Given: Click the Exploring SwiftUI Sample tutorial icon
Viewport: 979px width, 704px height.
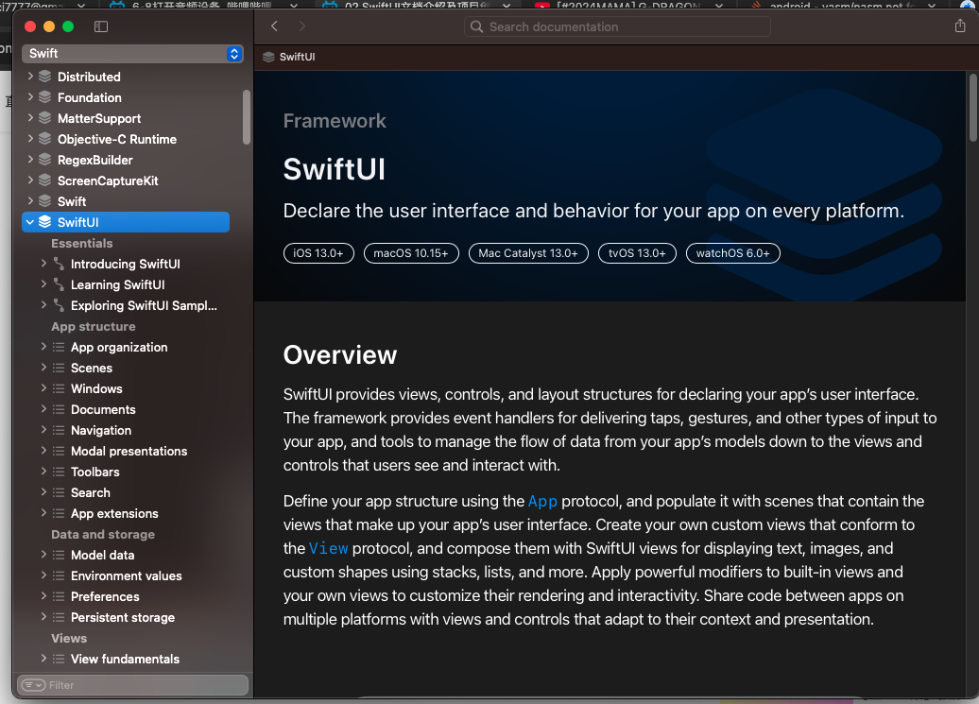Looking at the screenshot, I should [x=59, y=305].
